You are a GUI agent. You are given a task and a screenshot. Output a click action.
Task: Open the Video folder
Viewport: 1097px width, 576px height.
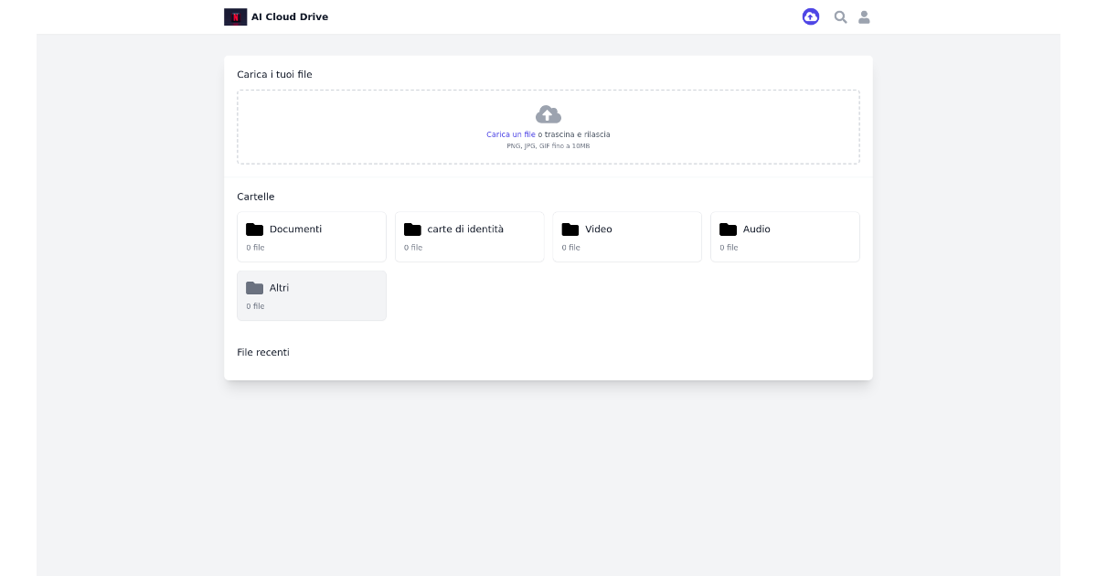(x=627, y=236)
